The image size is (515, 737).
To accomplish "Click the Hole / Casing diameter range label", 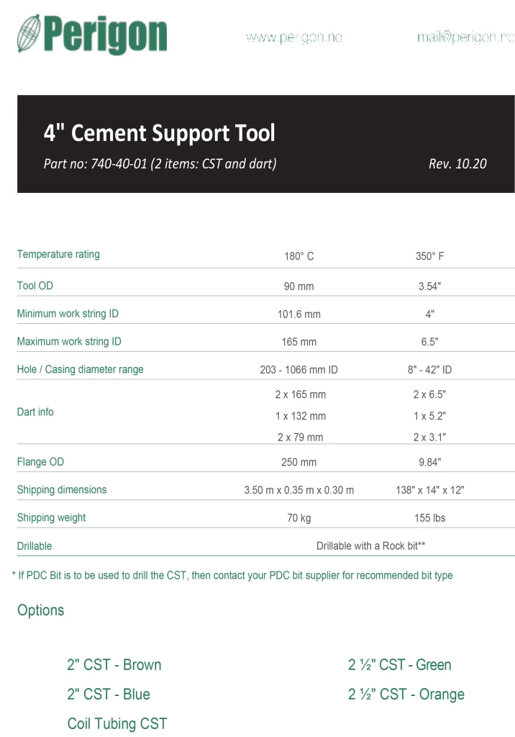I will (x=80, y=369).
